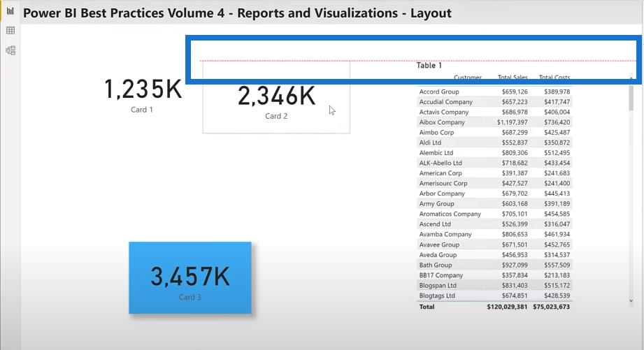Select the Blogspan Ltd row
This screenshot has width=644, height=350.
tap(494, 285)
